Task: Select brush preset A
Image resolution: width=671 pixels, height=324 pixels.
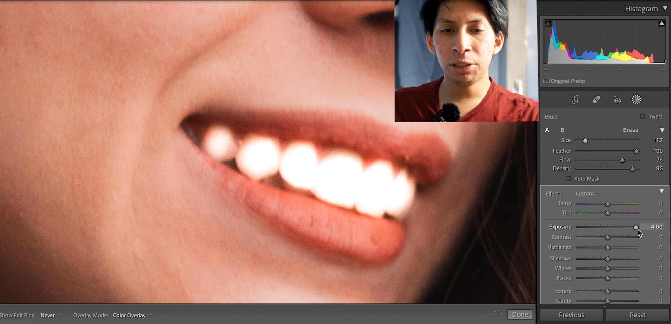Action: [547, 130]
